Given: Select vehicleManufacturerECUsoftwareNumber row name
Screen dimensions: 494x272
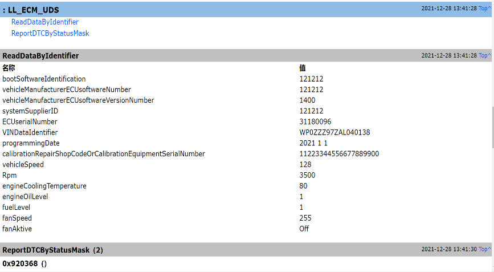Looking at the screenshot, I should pyautogui.click(x=67, y=90).
